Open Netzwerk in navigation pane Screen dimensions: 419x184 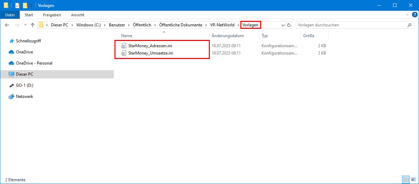25,97
